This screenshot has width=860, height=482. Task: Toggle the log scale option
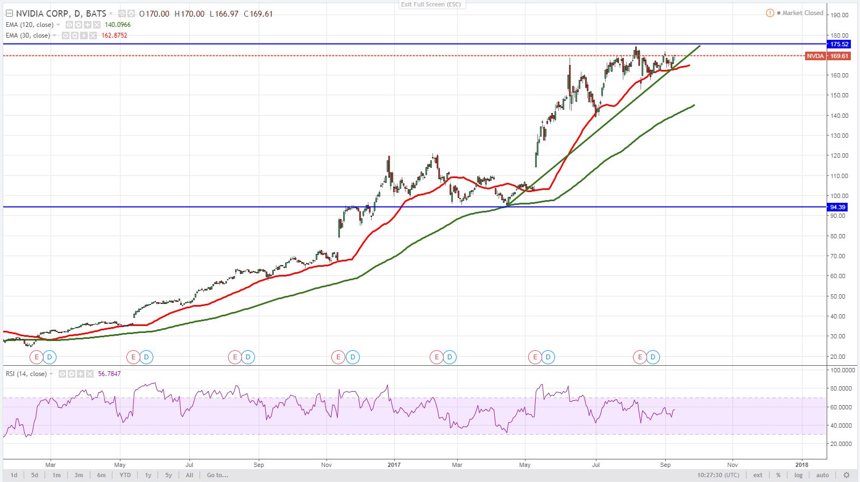point(798,475)
